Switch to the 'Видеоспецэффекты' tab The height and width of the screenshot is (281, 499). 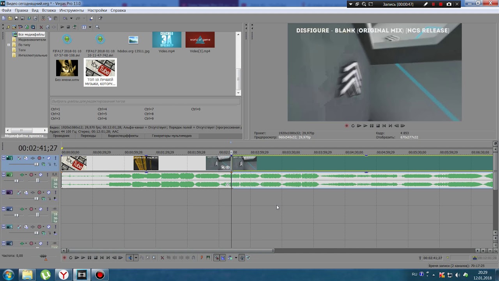pos(123,136)
